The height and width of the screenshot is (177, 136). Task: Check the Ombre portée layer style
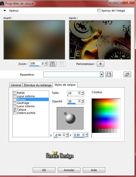click(x=15, y=113)
